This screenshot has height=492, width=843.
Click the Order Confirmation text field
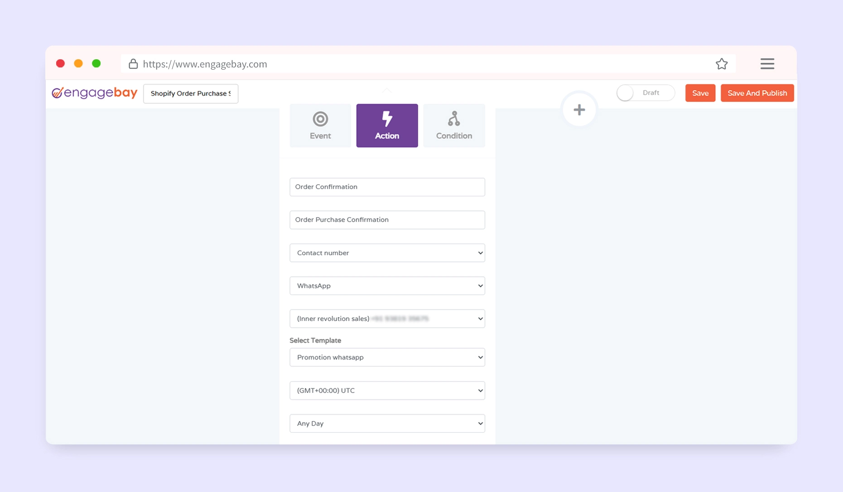coord(387,187)
